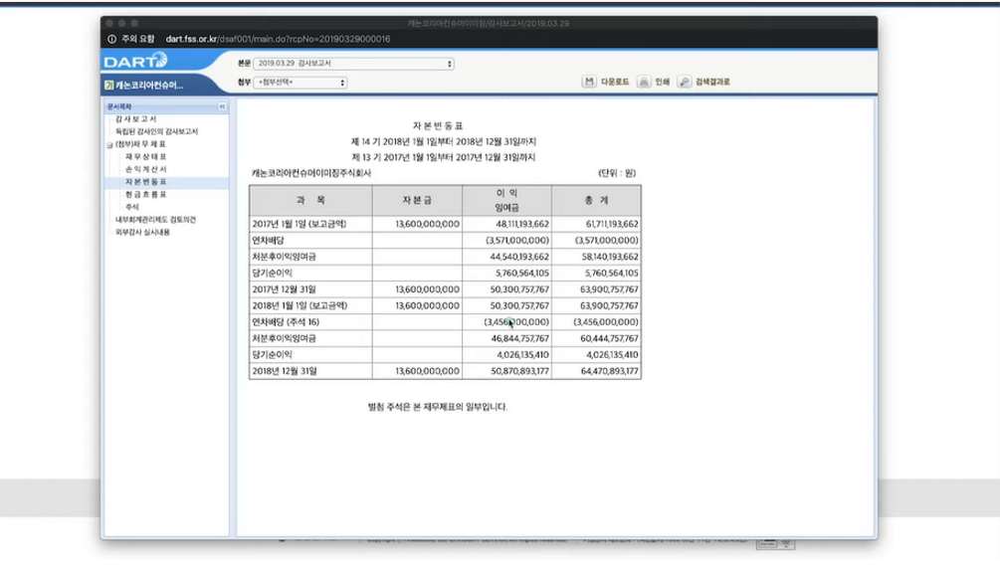Open the 첨부 attachment selection dropdown

(x=300, y=83)
